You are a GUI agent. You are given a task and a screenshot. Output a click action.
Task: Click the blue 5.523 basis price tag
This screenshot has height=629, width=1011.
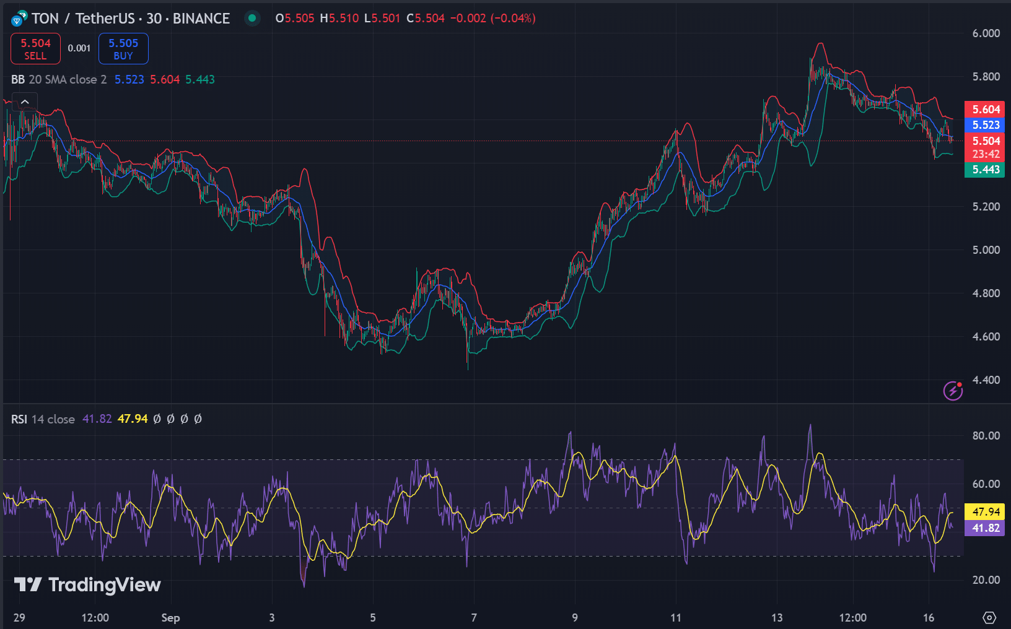[985, 125]
